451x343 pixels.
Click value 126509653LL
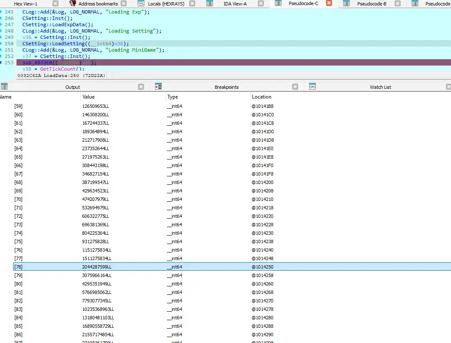pyautogui.click(x=95, y=106)
